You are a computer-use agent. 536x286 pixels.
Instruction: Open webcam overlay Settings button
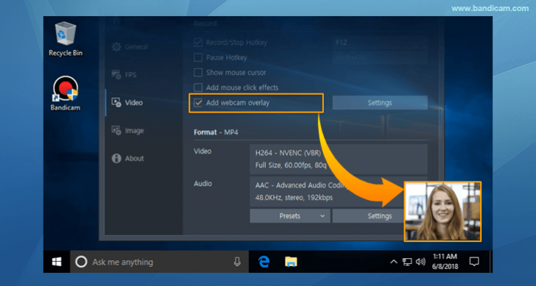[380, 103]
